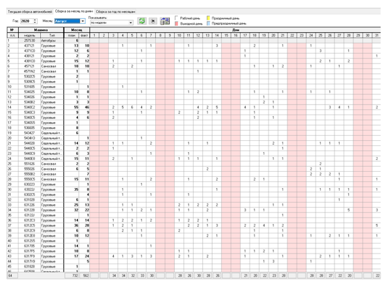The image size is (388, 285).
Task: Click the 'модель' column header
Action: [29, 35]
